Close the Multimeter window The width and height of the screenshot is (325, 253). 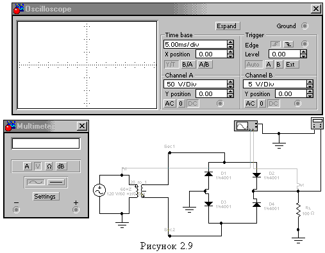[82, 126]
